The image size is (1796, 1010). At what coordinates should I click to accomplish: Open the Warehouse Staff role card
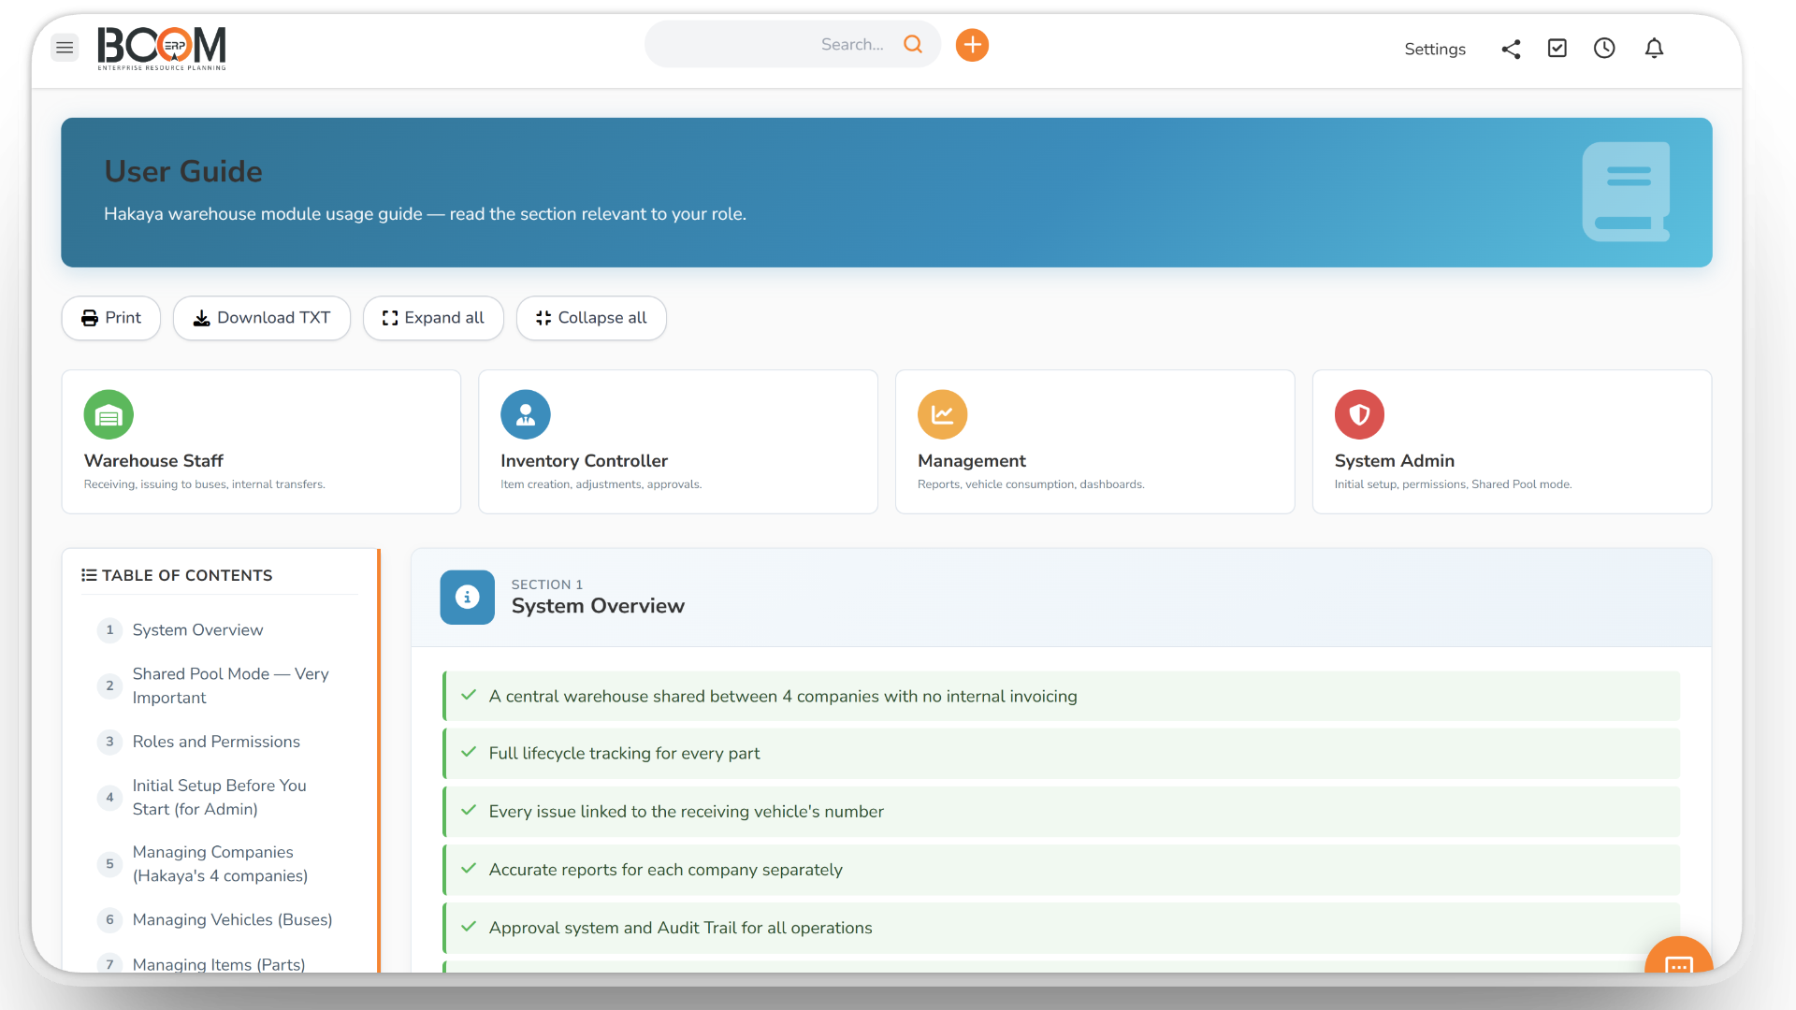coord(261,441)
